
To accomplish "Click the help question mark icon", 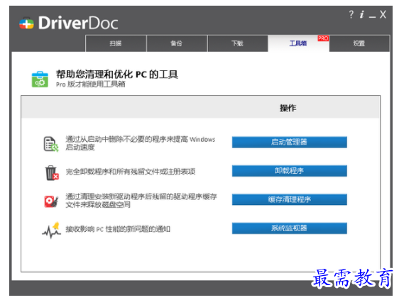I will tap(351, 14).
